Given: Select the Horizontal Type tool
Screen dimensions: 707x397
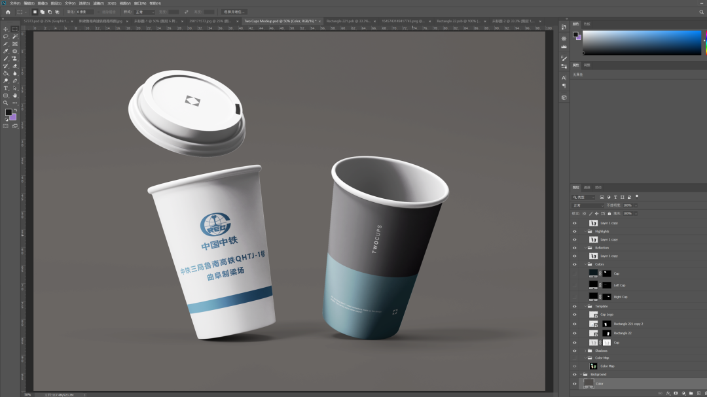Looking at the screenshot, I should [x=6, y=88].
